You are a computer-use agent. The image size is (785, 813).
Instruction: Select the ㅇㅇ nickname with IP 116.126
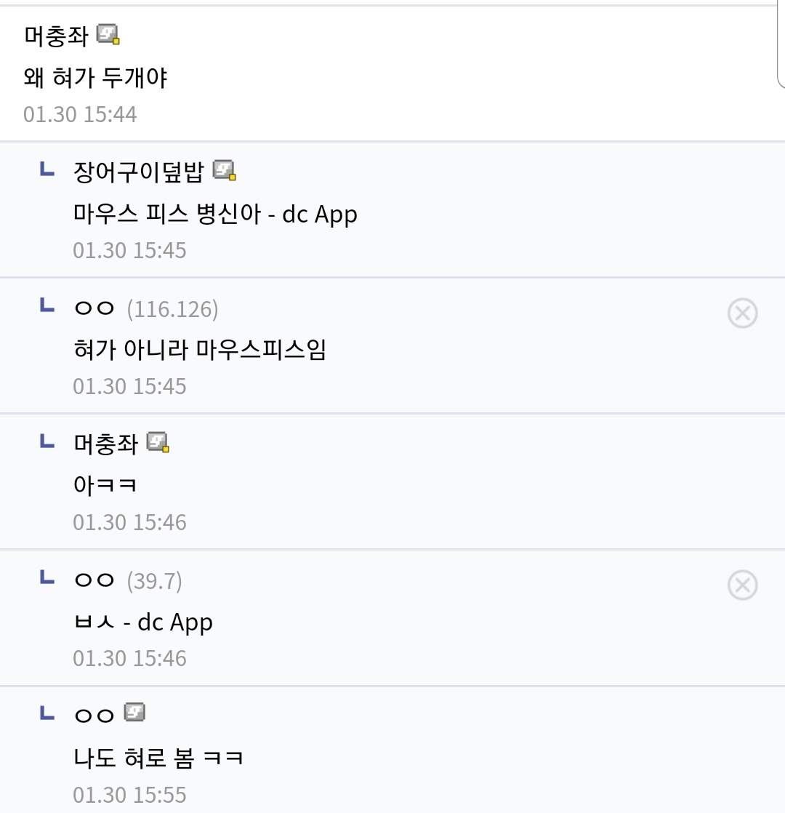pos(94,308)
